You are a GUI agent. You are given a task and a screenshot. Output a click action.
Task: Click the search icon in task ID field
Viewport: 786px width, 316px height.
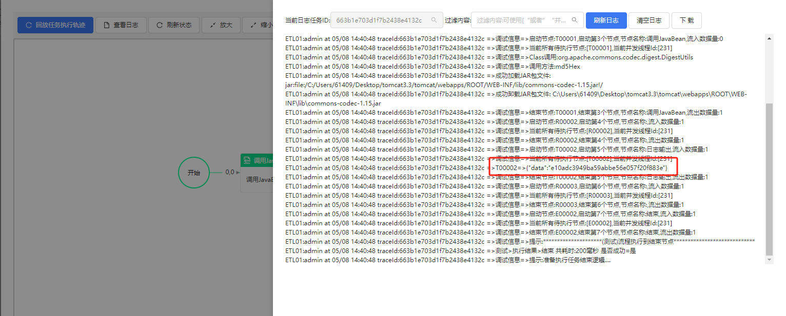point(434,20)
